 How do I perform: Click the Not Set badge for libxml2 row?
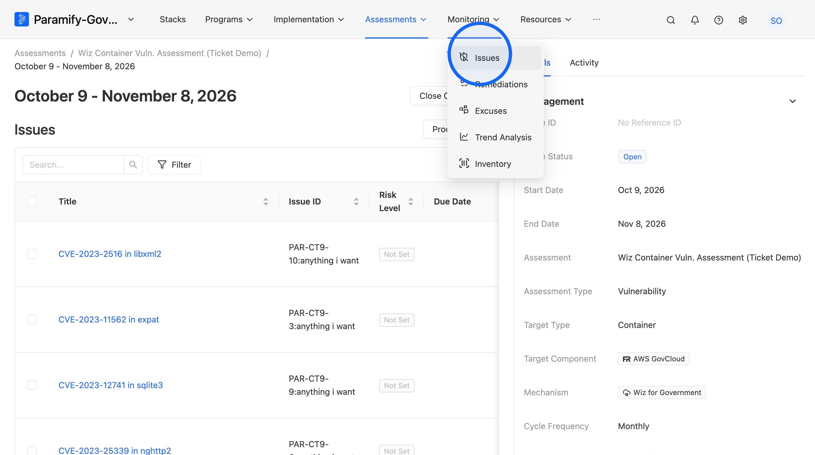tap(396, 254)
